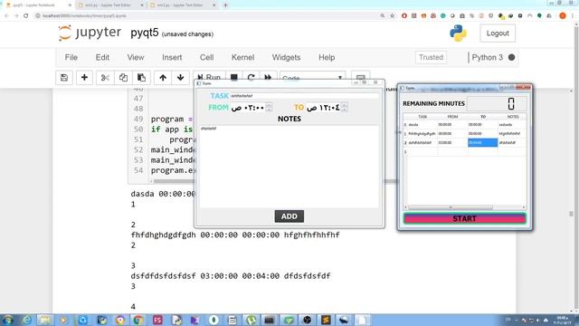Open Visual Studio from the taskbar
Image resolution: width=579 pixels, height=326 pixels.
[195, 320]
